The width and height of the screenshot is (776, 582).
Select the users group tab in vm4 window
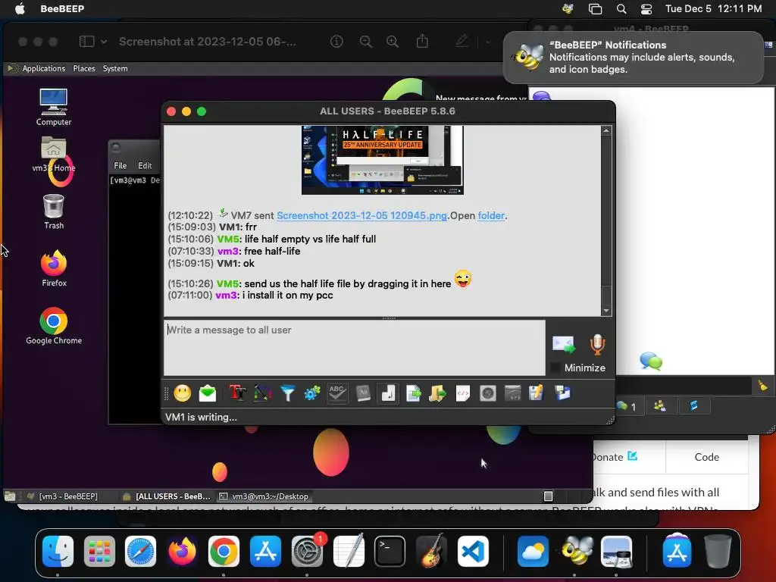click(660, 406)
